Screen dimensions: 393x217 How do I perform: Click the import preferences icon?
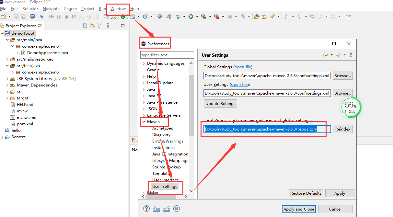coord(156,209)
